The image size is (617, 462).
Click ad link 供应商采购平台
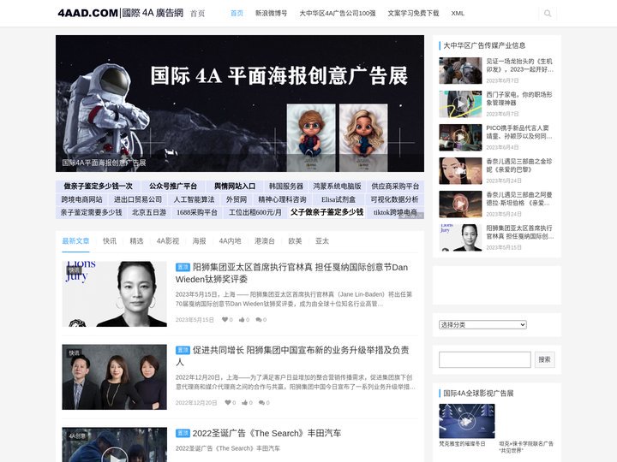point(395,187)
